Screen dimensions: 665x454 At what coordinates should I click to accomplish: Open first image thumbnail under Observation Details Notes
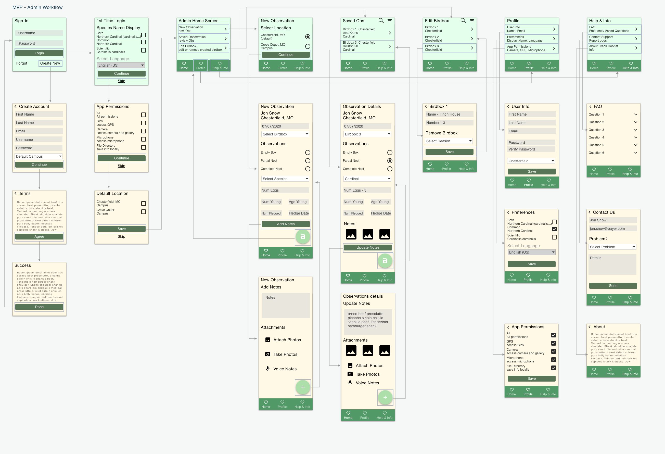point(351,234)
